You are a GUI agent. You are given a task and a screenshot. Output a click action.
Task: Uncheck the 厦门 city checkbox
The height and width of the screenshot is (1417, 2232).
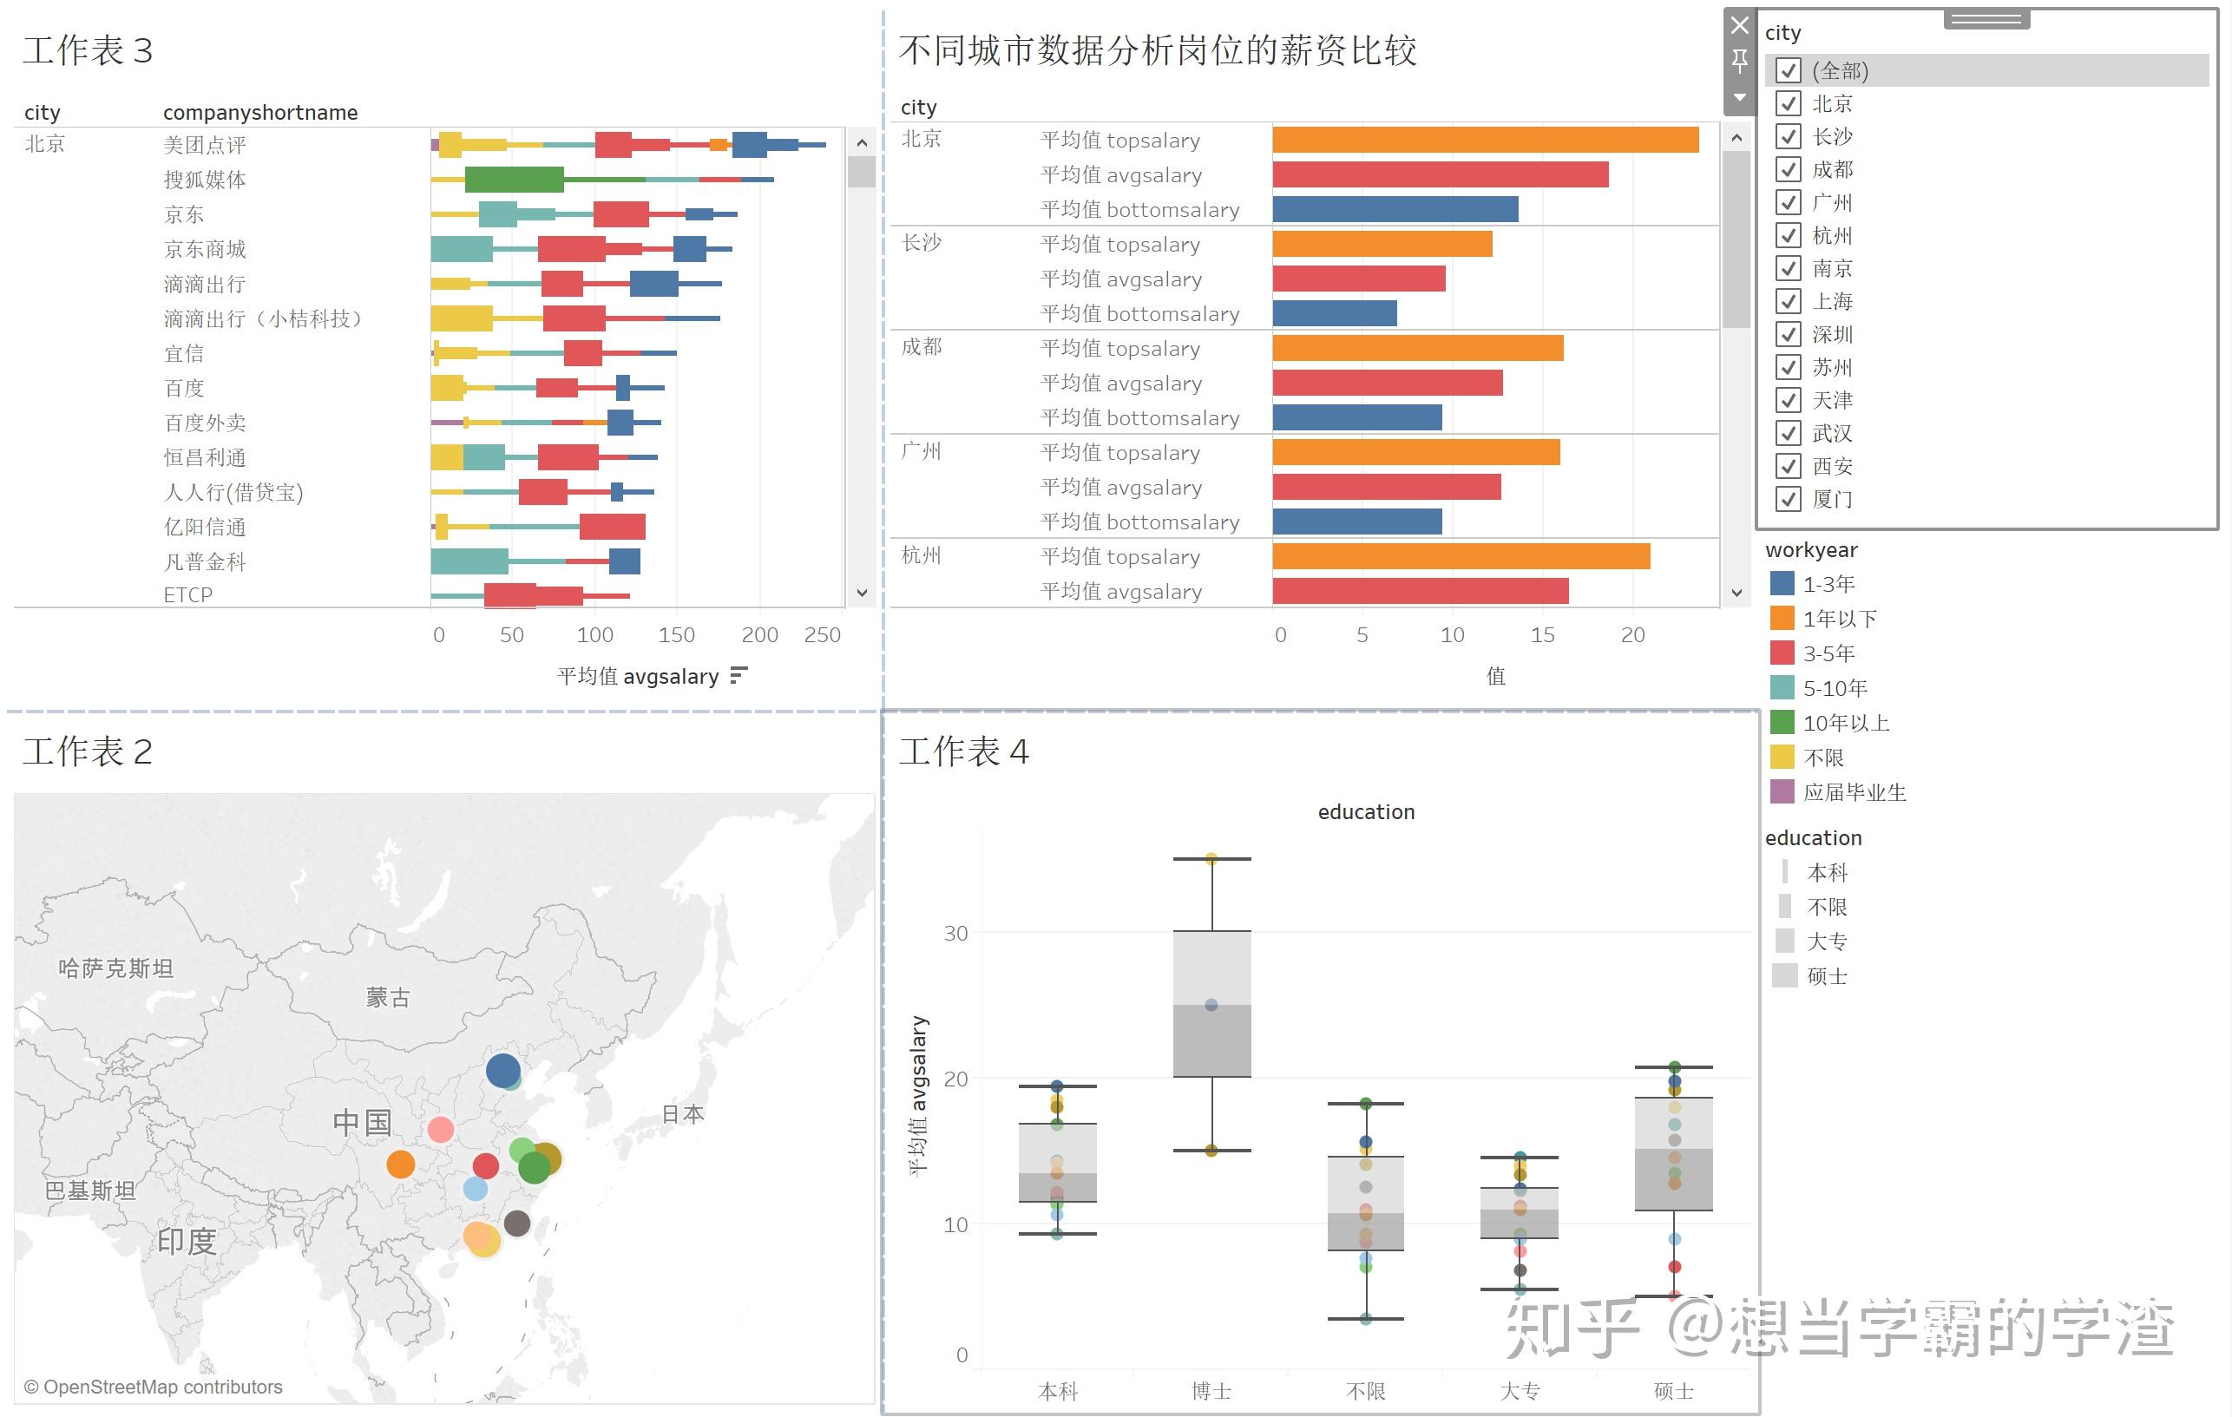point(1788,499)
